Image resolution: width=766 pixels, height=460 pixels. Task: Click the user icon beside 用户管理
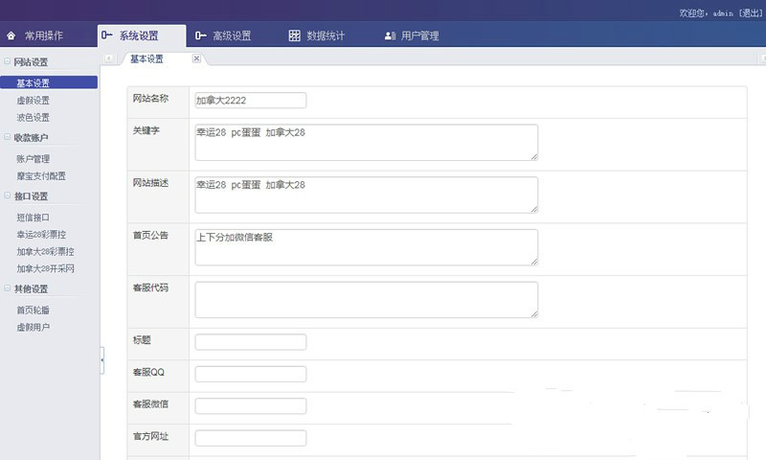(x=390, y=35)
